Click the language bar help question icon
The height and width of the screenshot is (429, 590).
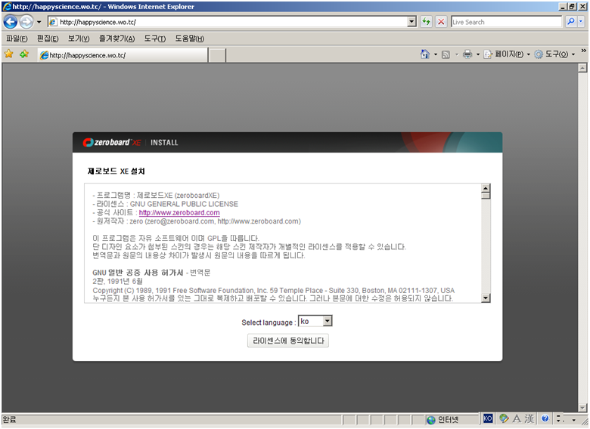point(545,418)
